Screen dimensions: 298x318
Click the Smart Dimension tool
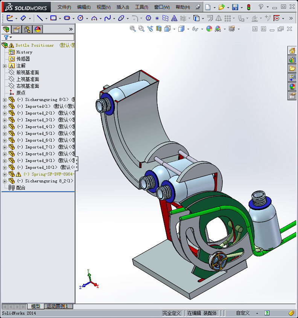pyautogui.click(x=23, y=18)
